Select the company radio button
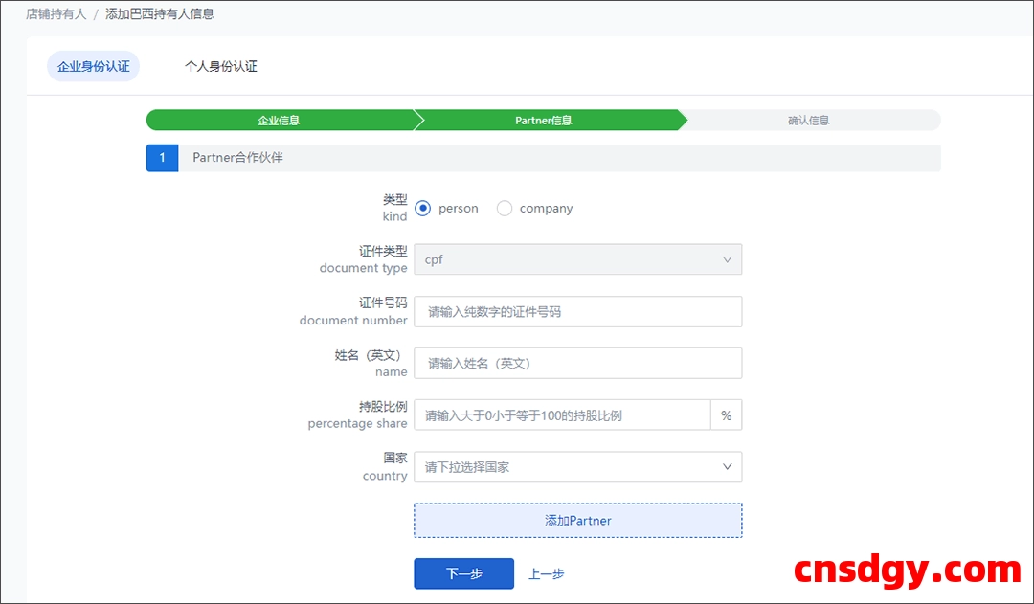1034x604 pixels. tap(505, 208)
